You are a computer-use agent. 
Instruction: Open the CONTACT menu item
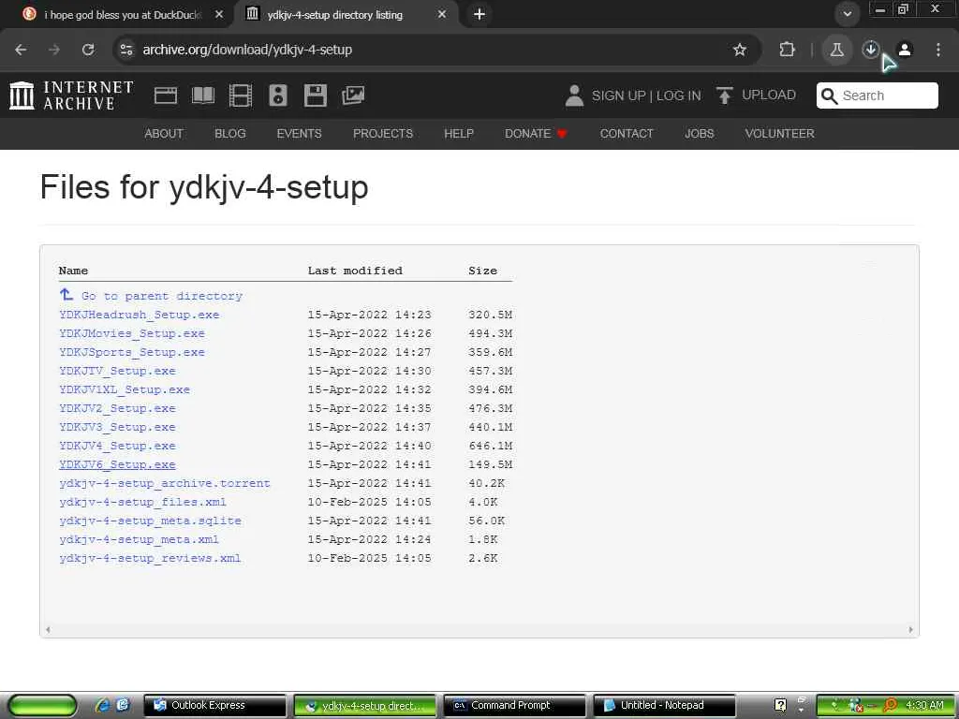pos(627,133)
